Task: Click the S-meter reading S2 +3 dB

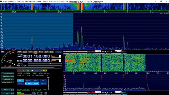Action: (8, 66)
